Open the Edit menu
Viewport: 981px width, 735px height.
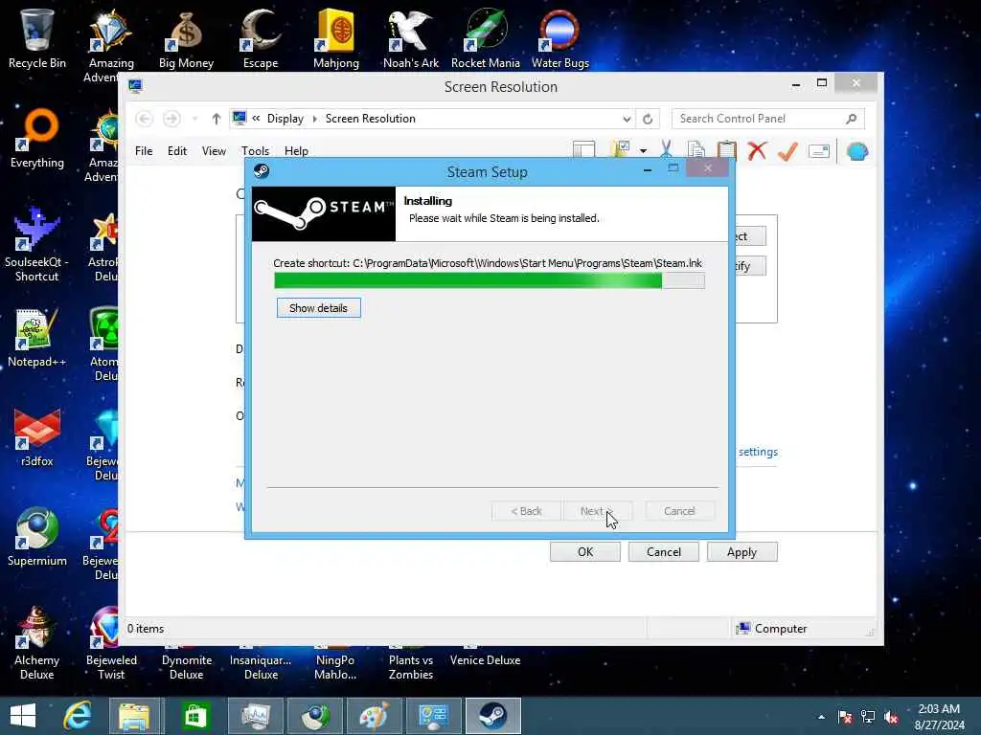point(177,150)
